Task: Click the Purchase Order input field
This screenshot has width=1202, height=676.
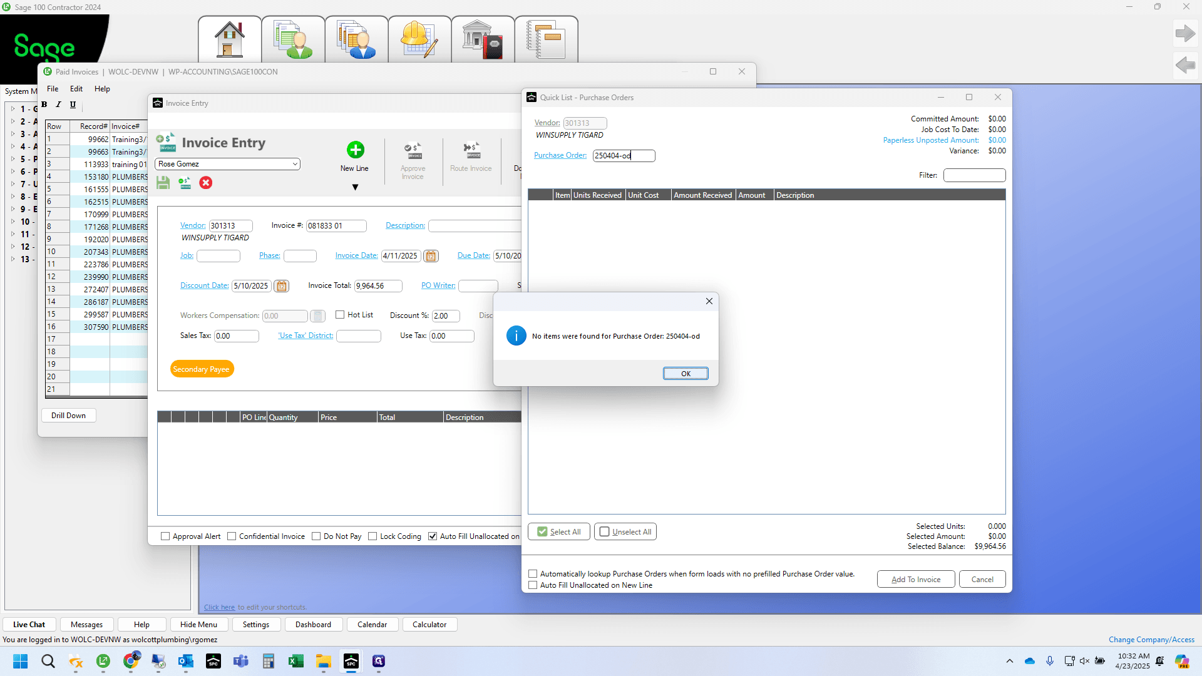Action: [x=624, y=156]
